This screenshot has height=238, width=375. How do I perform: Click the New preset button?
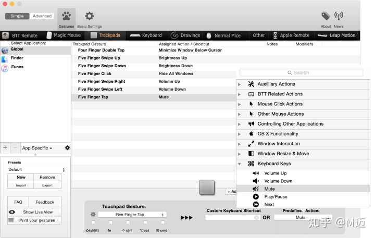pos(21,177)
